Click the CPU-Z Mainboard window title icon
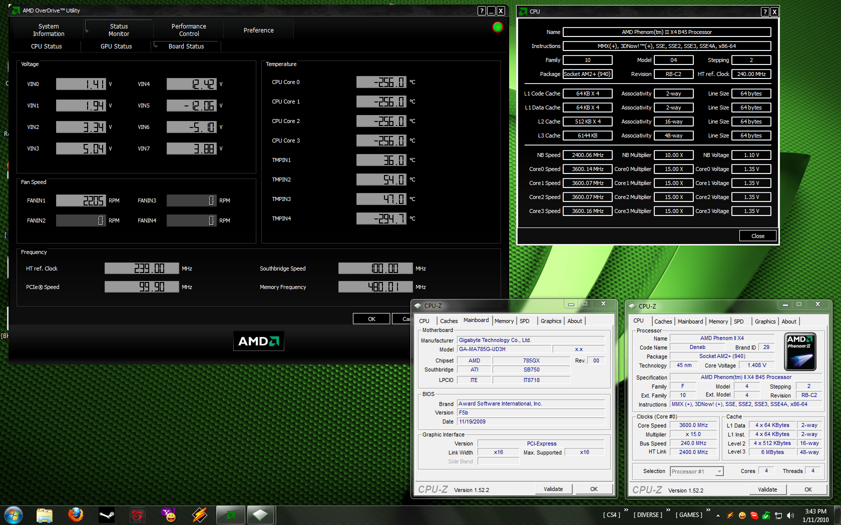 [418, 305]
